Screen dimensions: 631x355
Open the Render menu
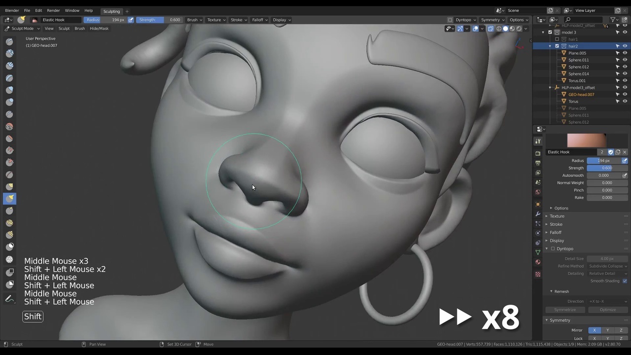53,10
